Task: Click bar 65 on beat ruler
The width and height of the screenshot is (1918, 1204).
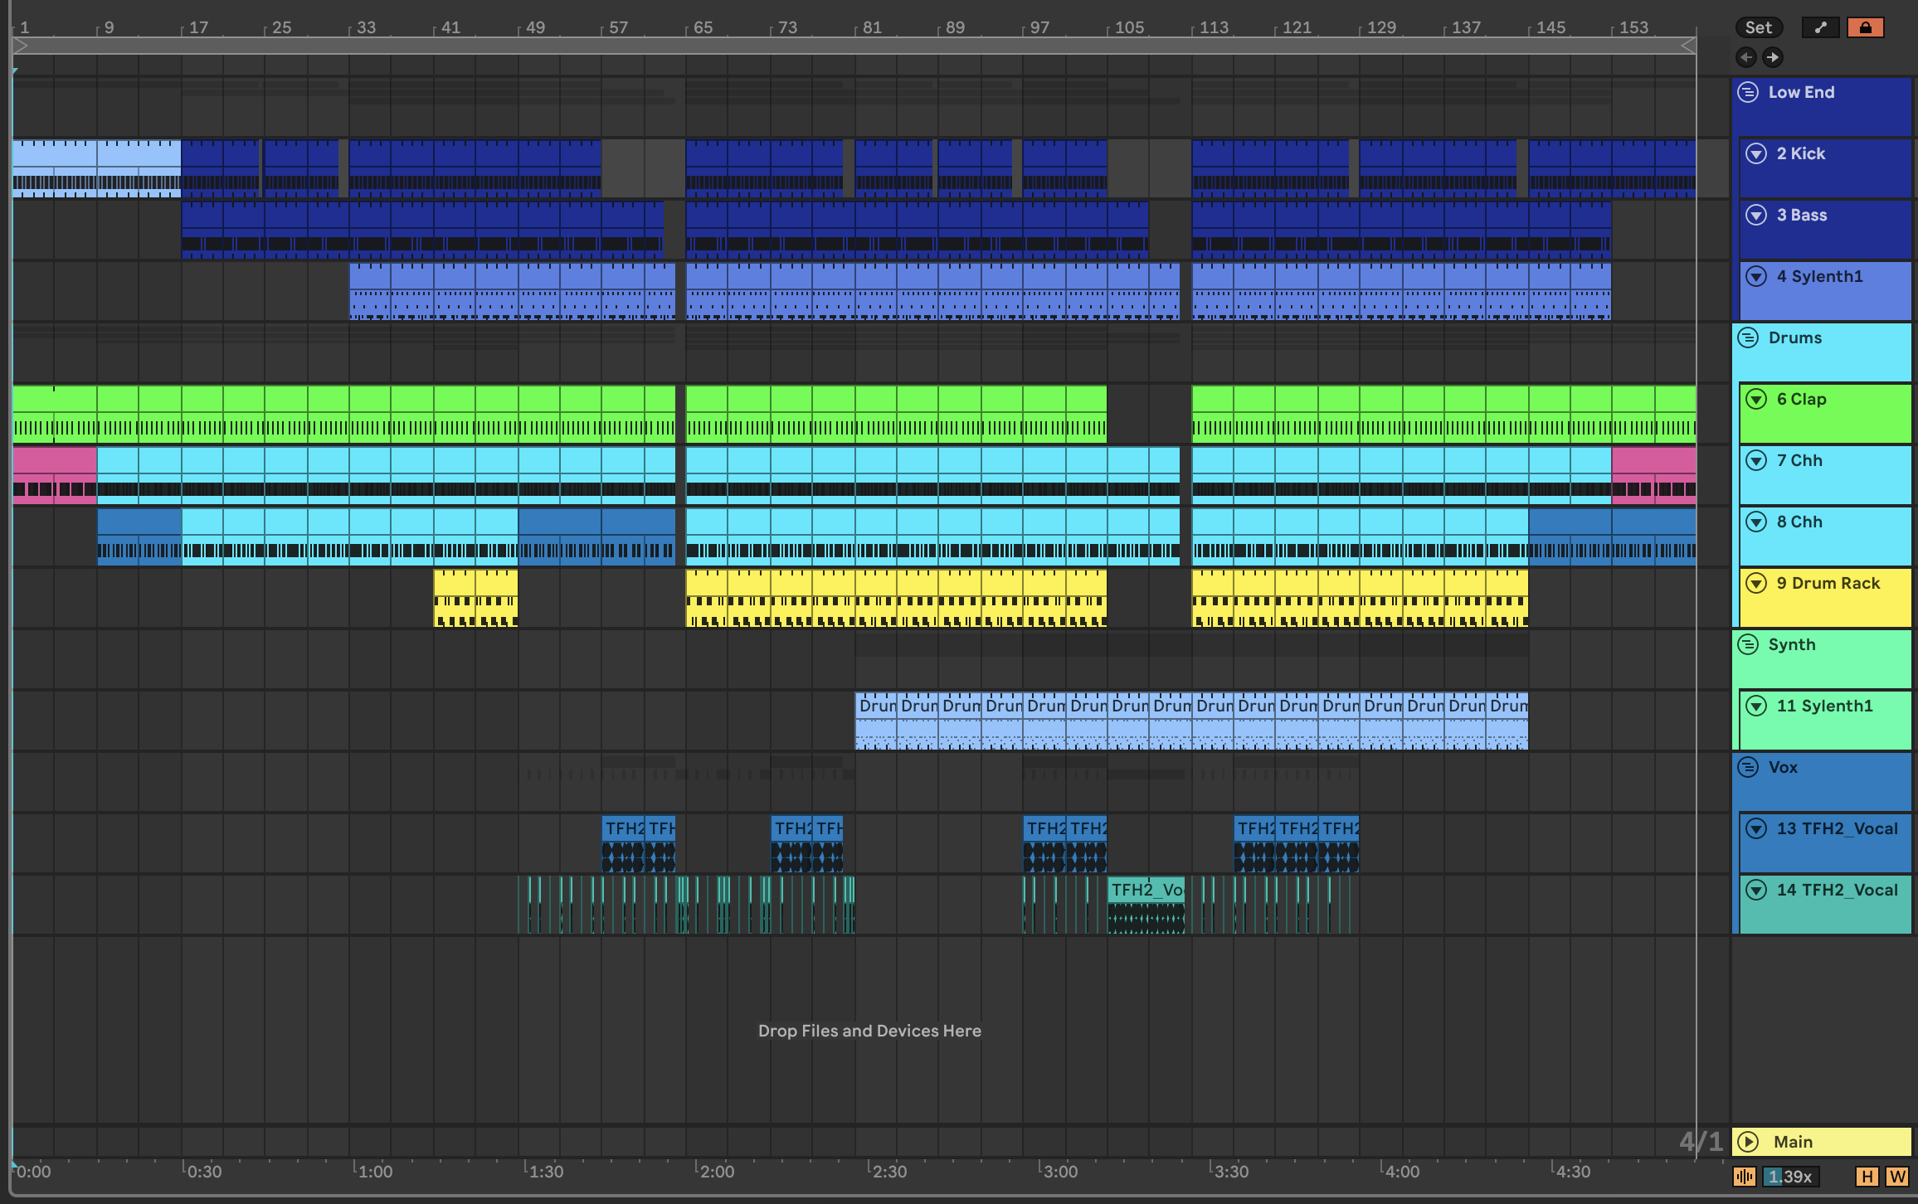Action: pos(702,27)
